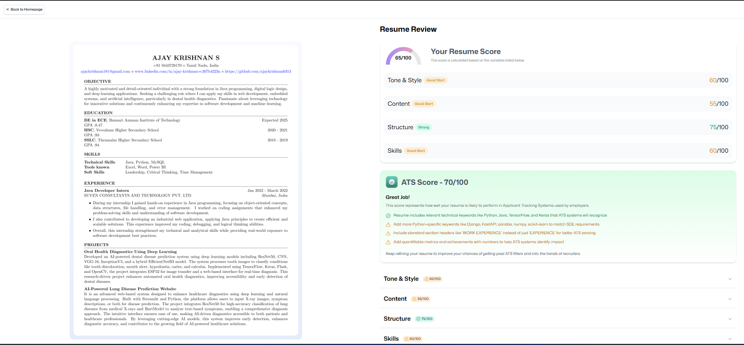The height and width of the screenshot is (345, 744).
Task: Click the Structure 75/100 badge in accordion
Action: 424,319
